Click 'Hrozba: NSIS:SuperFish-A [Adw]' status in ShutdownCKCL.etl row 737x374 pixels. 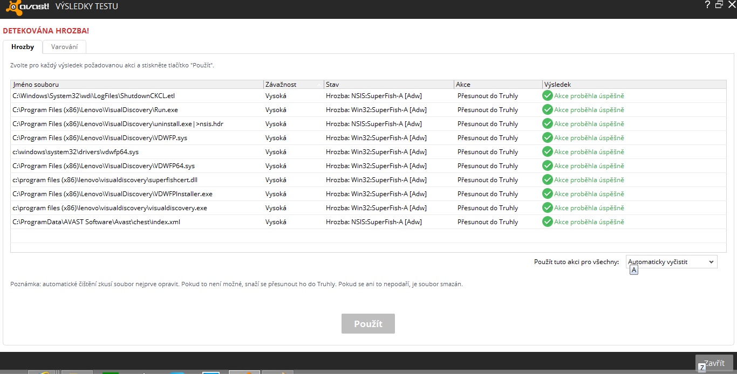coord(374,96)
